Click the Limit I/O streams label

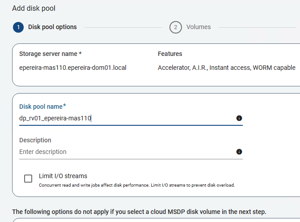[63, 176]
